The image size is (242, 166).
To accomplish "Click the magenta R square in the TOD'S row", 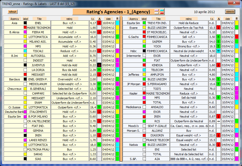I will [x=236, y=88].
